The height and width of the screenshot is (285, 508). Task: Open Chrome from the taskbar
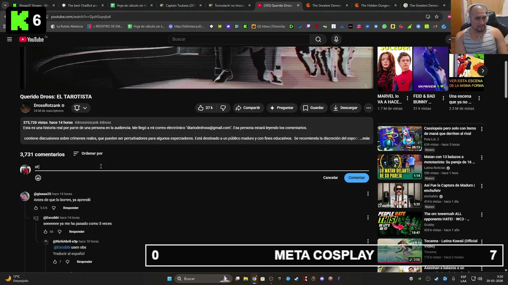coord(254,279)
